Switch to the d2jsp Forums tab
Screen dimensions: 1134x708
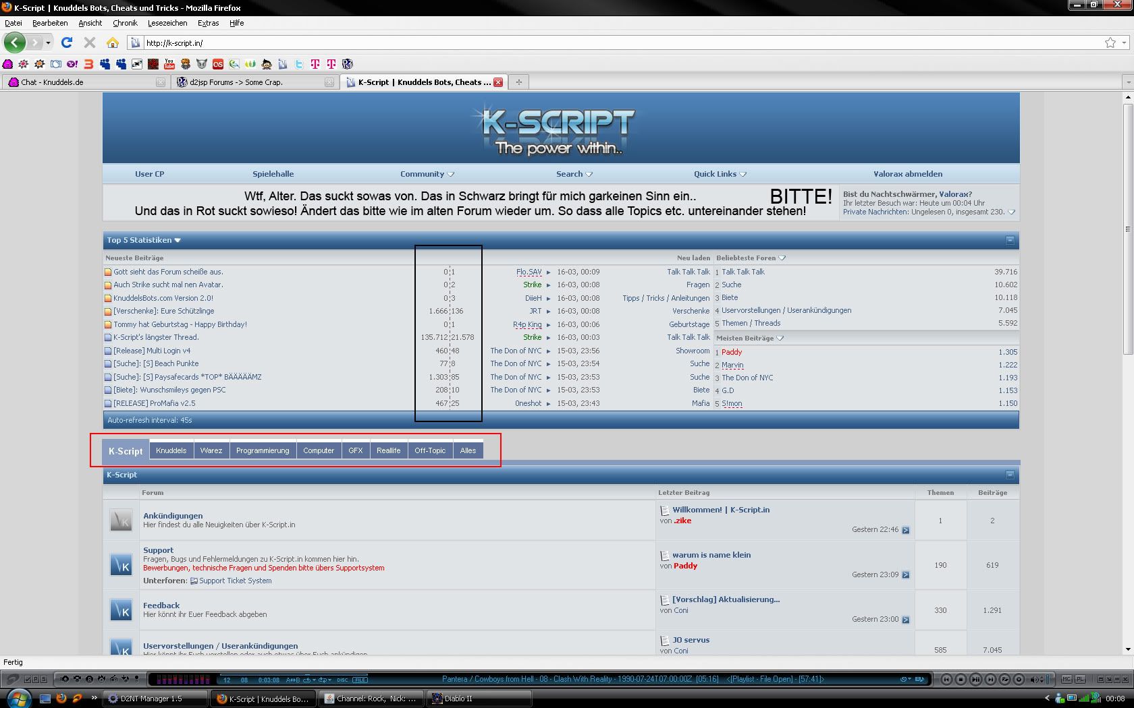pos(254,82)
